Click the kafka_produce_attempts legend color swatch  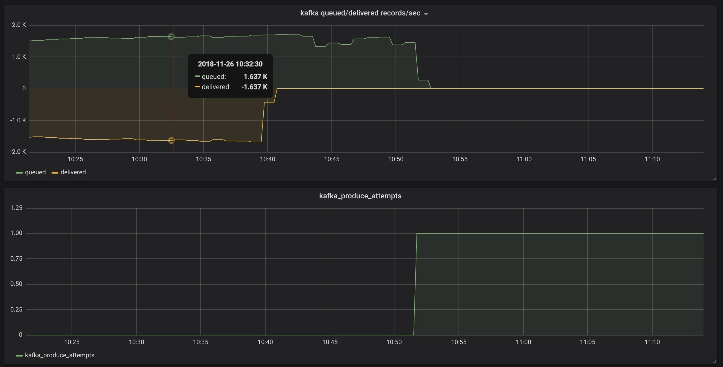19,356
